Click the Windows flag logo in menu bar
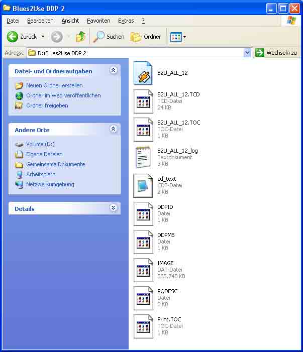This screenshot has width=303, height=352. (291, 21)
